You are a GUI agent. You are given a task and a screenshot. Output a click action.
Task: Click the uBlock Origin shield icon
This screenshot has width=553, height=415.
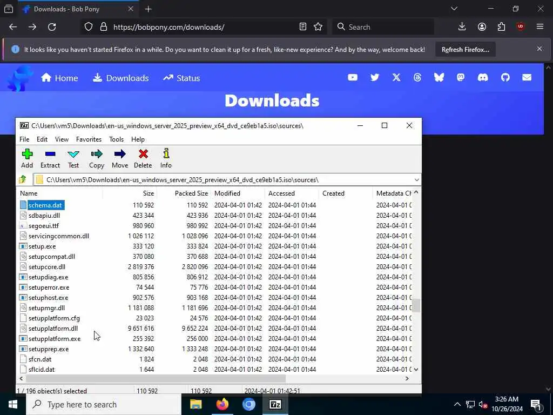point(521,27)
